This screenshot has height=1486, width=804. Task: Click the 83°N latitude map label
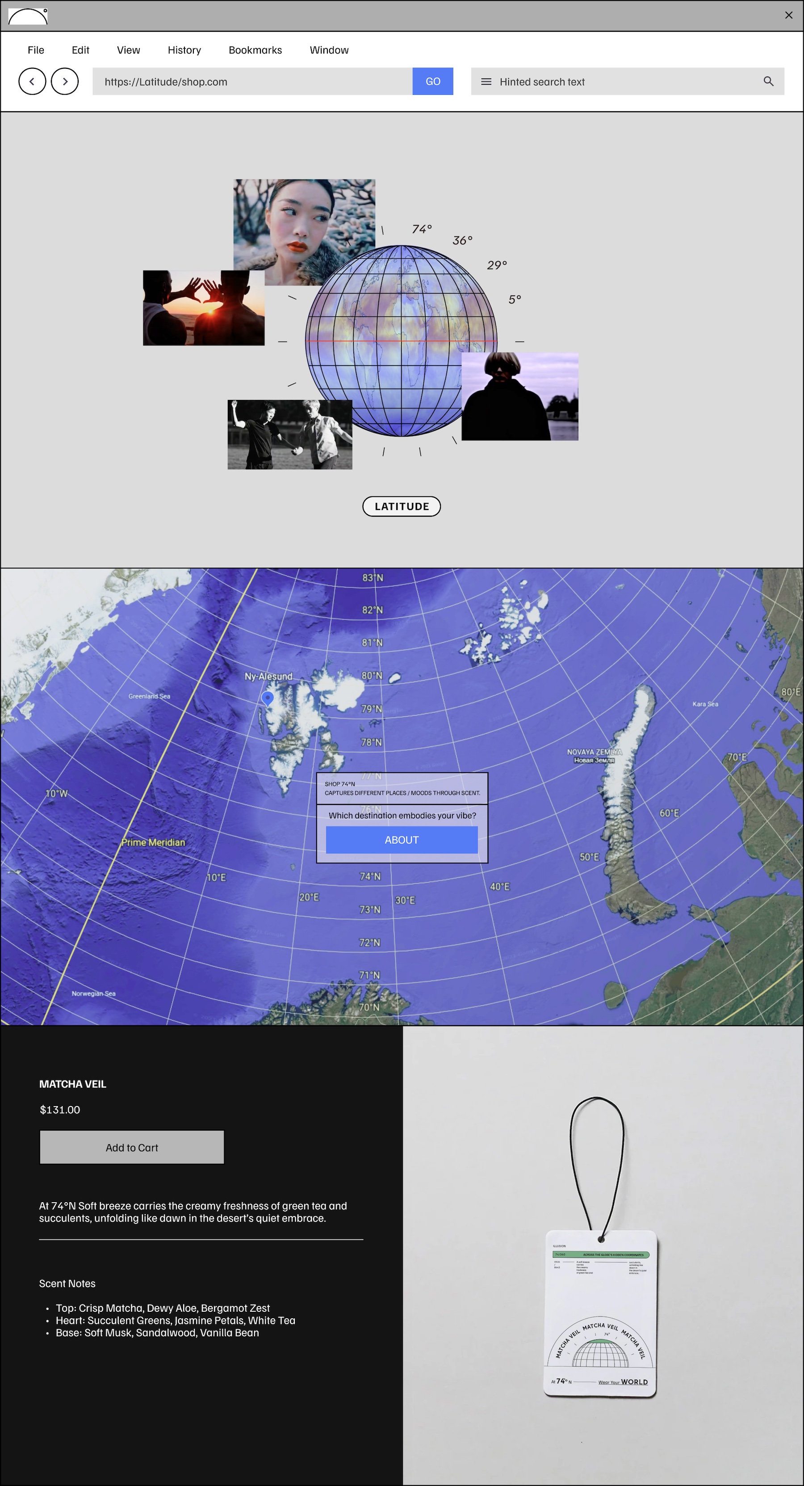point(373,577)
